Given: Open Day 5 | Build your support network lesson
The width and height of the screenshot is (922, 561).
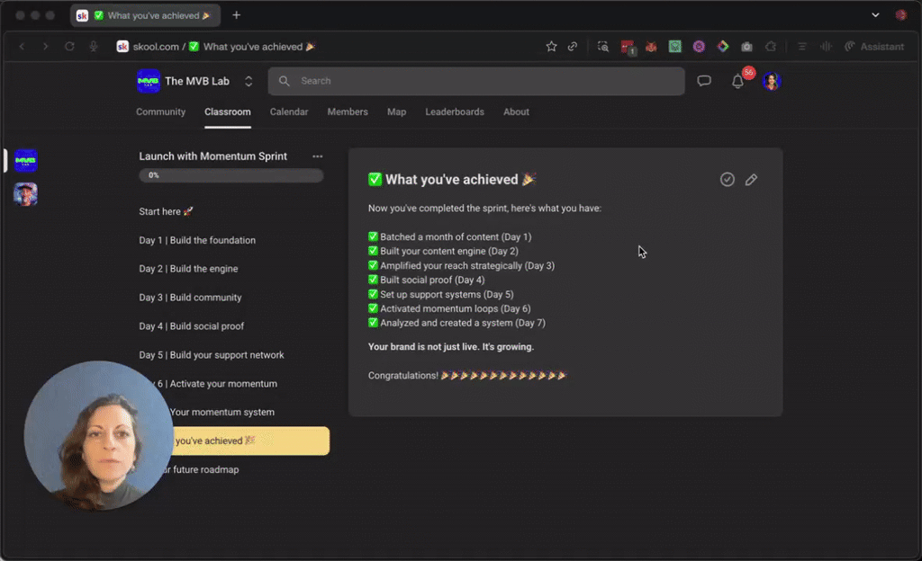Looking at the screenshot, I should (x=211, y=355).
